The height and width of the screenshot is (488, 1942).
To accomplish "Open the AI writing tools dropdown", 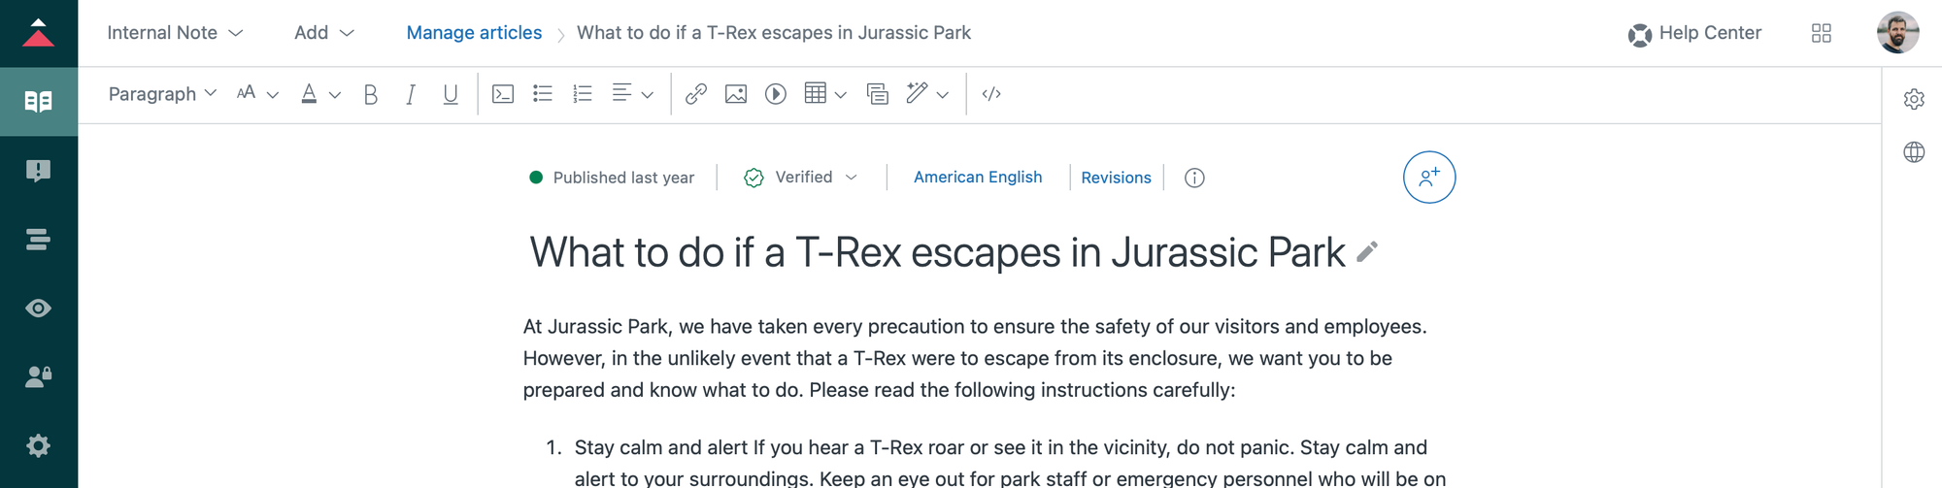I will 927,94.
